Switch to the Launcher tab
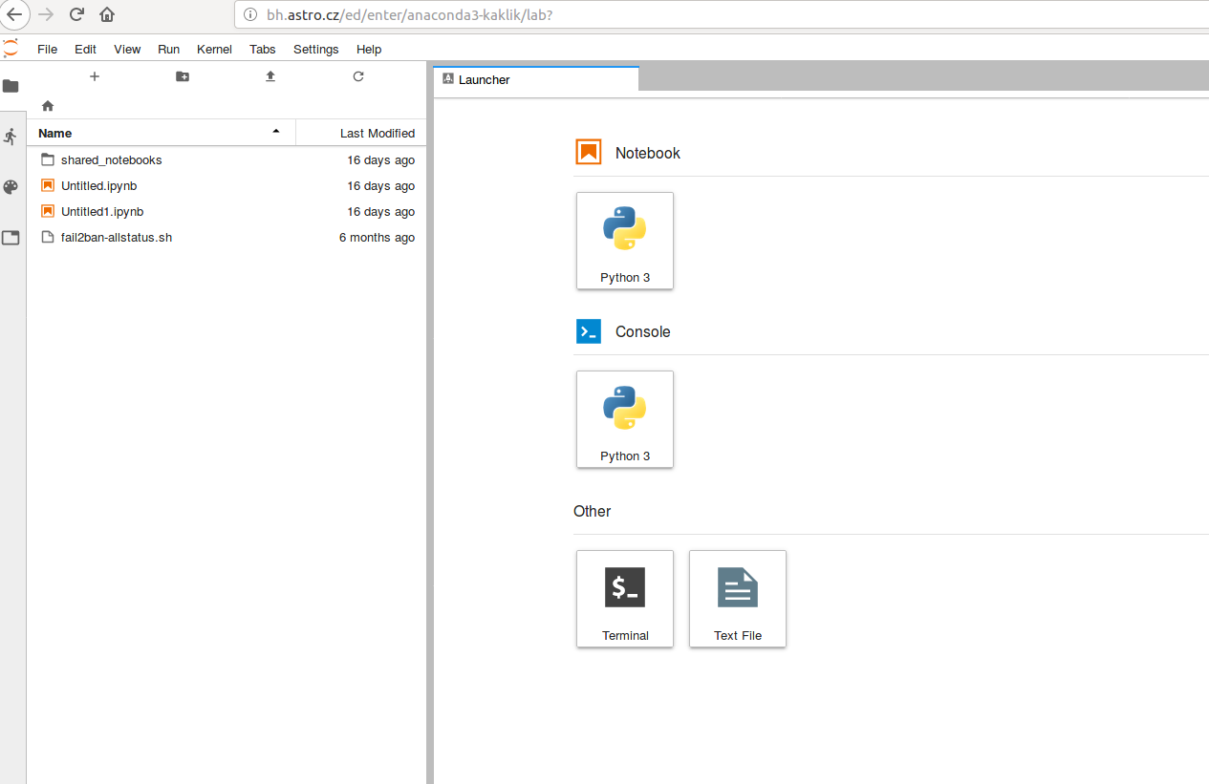Screen dimensions: 1209x784 [535, 80]
